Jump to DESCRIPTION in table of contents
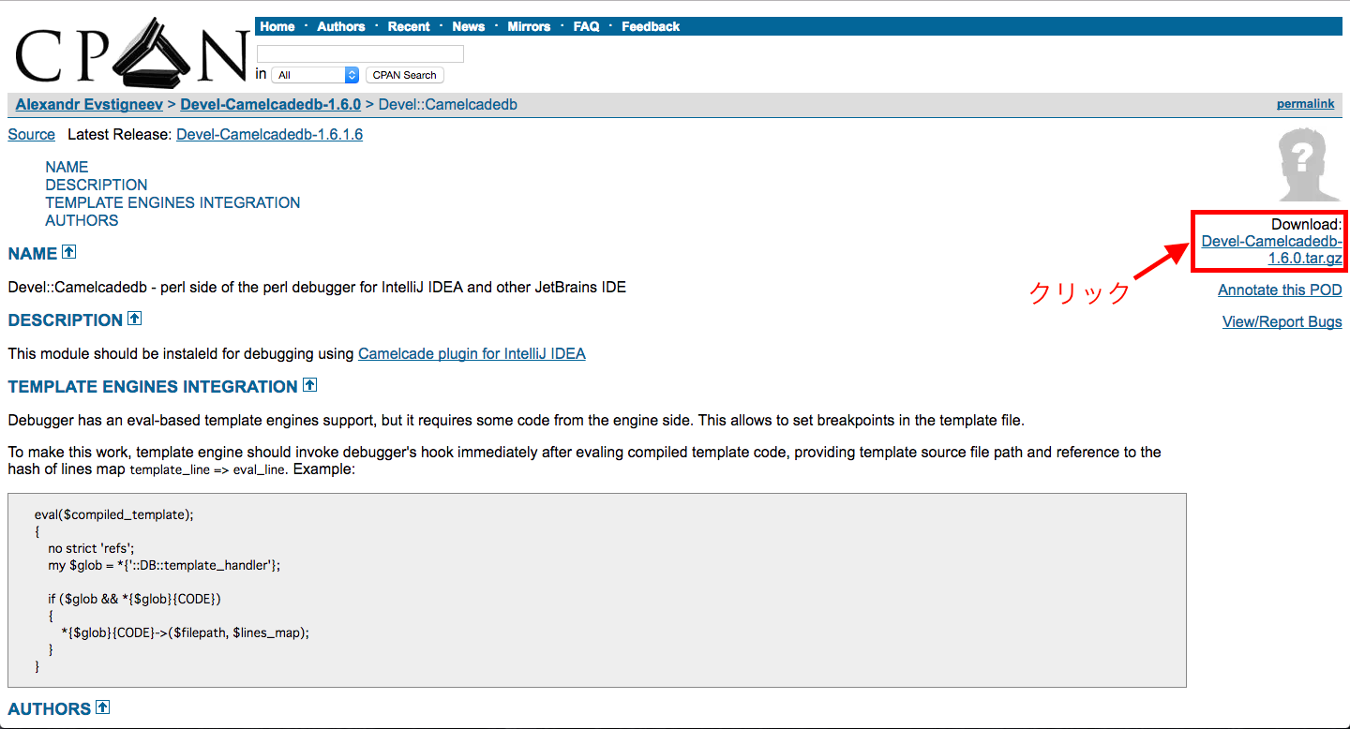This screenshot has width=1350, height=729. pyautogui.click(x=97, y=185)
